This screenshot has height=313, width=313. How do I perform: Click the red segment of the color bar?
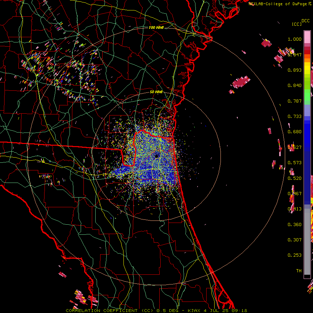[307, 52]
